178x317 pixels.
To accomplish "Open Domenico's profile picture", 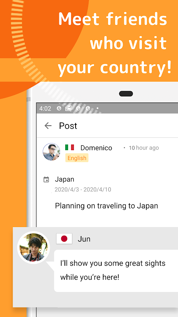I will [x=51, y=152].
